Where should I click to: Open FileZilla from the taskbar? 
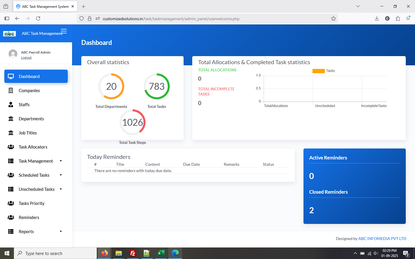point(133,253)
